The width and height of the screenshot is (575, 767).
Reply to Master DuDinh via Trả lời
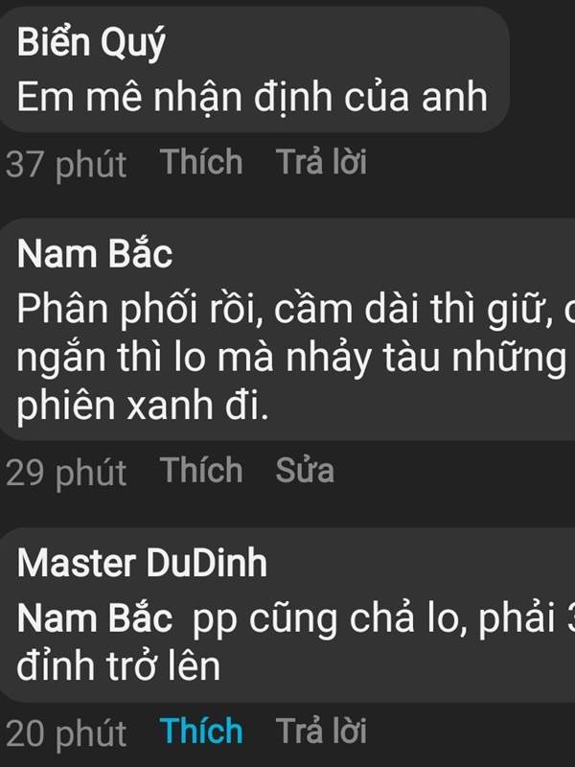tap(321, 731)
